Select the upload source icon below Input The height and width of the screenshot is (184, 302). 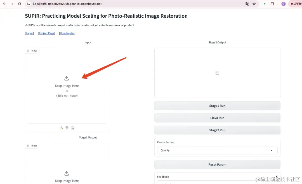(61, 128)
